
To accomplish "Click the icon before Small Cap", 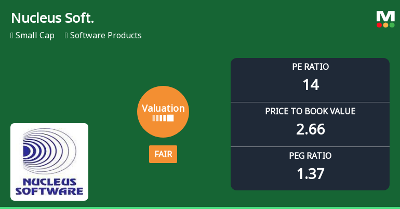I will [x=12, y=36].
